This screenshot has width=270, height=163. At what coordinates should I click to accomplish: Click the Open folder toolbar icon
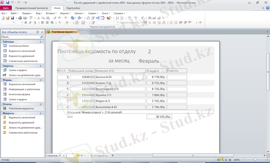tap(7, 18)
